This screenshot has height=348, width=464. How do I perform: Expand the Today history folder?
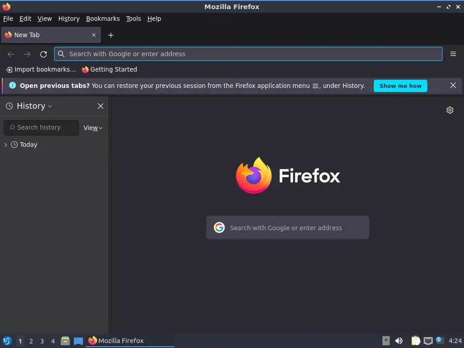pos(5,145)
